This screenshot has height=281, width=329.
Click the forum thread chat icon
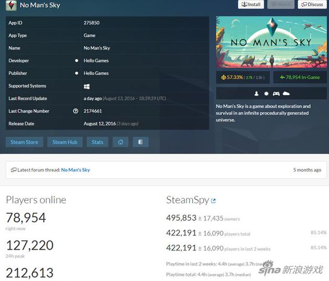(14, 170)
